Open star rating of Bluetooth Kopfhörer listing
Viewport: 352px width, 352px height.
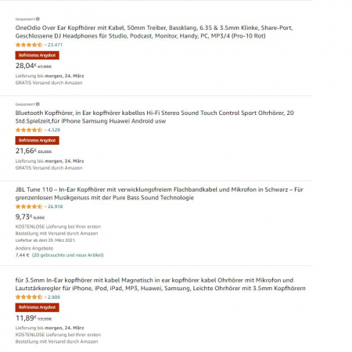[29, 130]
